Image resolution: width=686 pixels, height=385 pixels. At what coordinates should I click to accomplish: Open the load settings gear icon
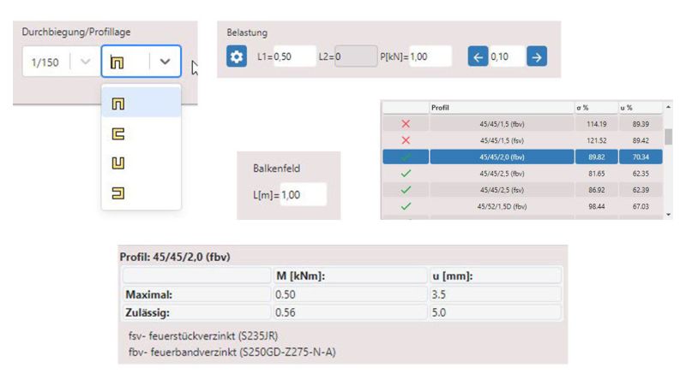click(236, 57)
